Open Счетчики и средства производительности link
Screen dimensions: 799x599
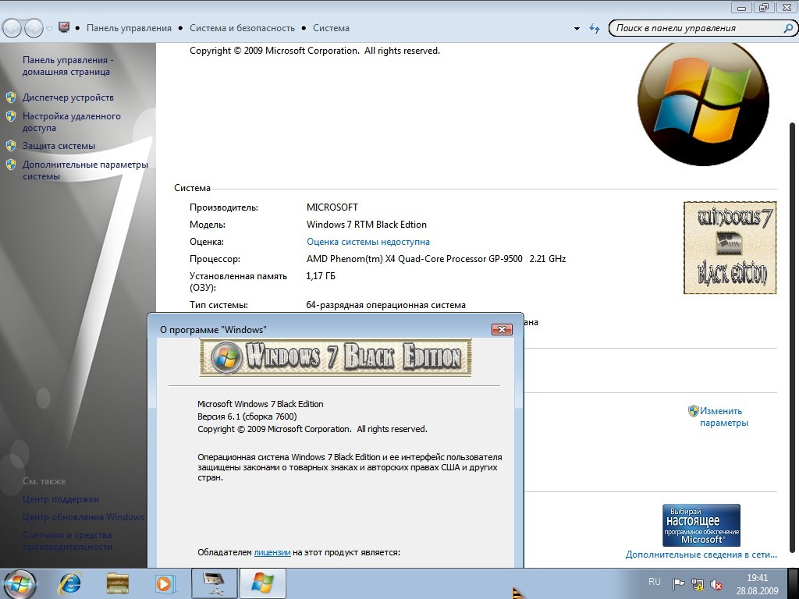(x=67, y=541)
